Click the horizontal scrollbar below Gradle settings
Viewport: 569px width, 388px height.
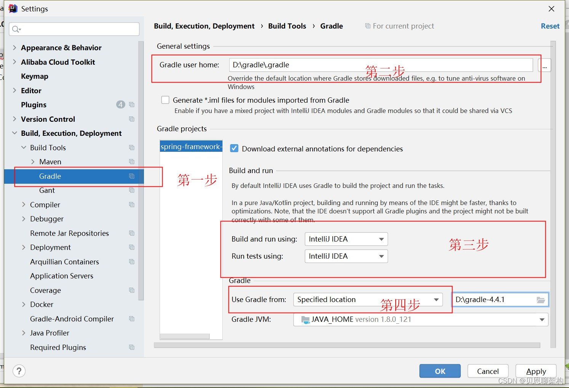click(347, 345)
